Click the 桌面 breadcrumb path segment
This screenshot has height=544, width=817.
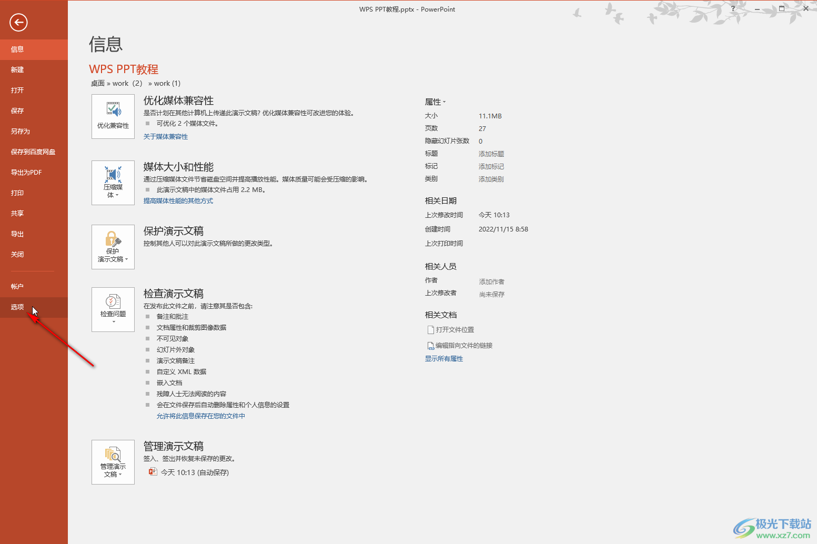tap(98, 83)
